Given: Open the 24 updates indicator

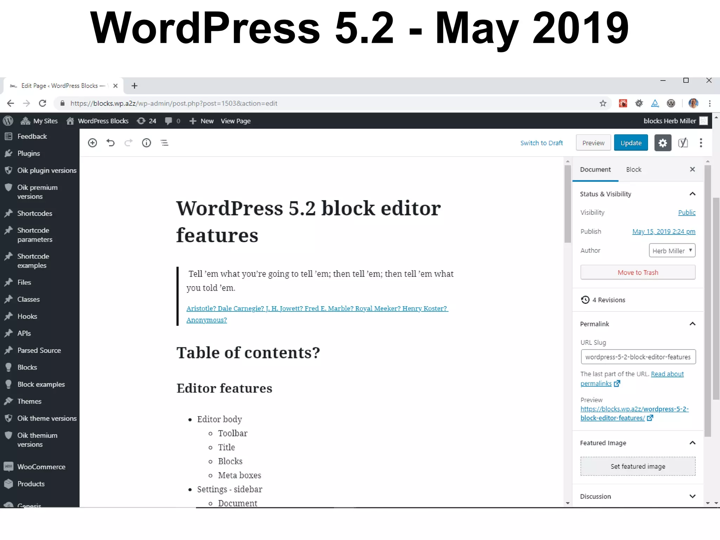Looking at the screenshot, I should 147,121.
